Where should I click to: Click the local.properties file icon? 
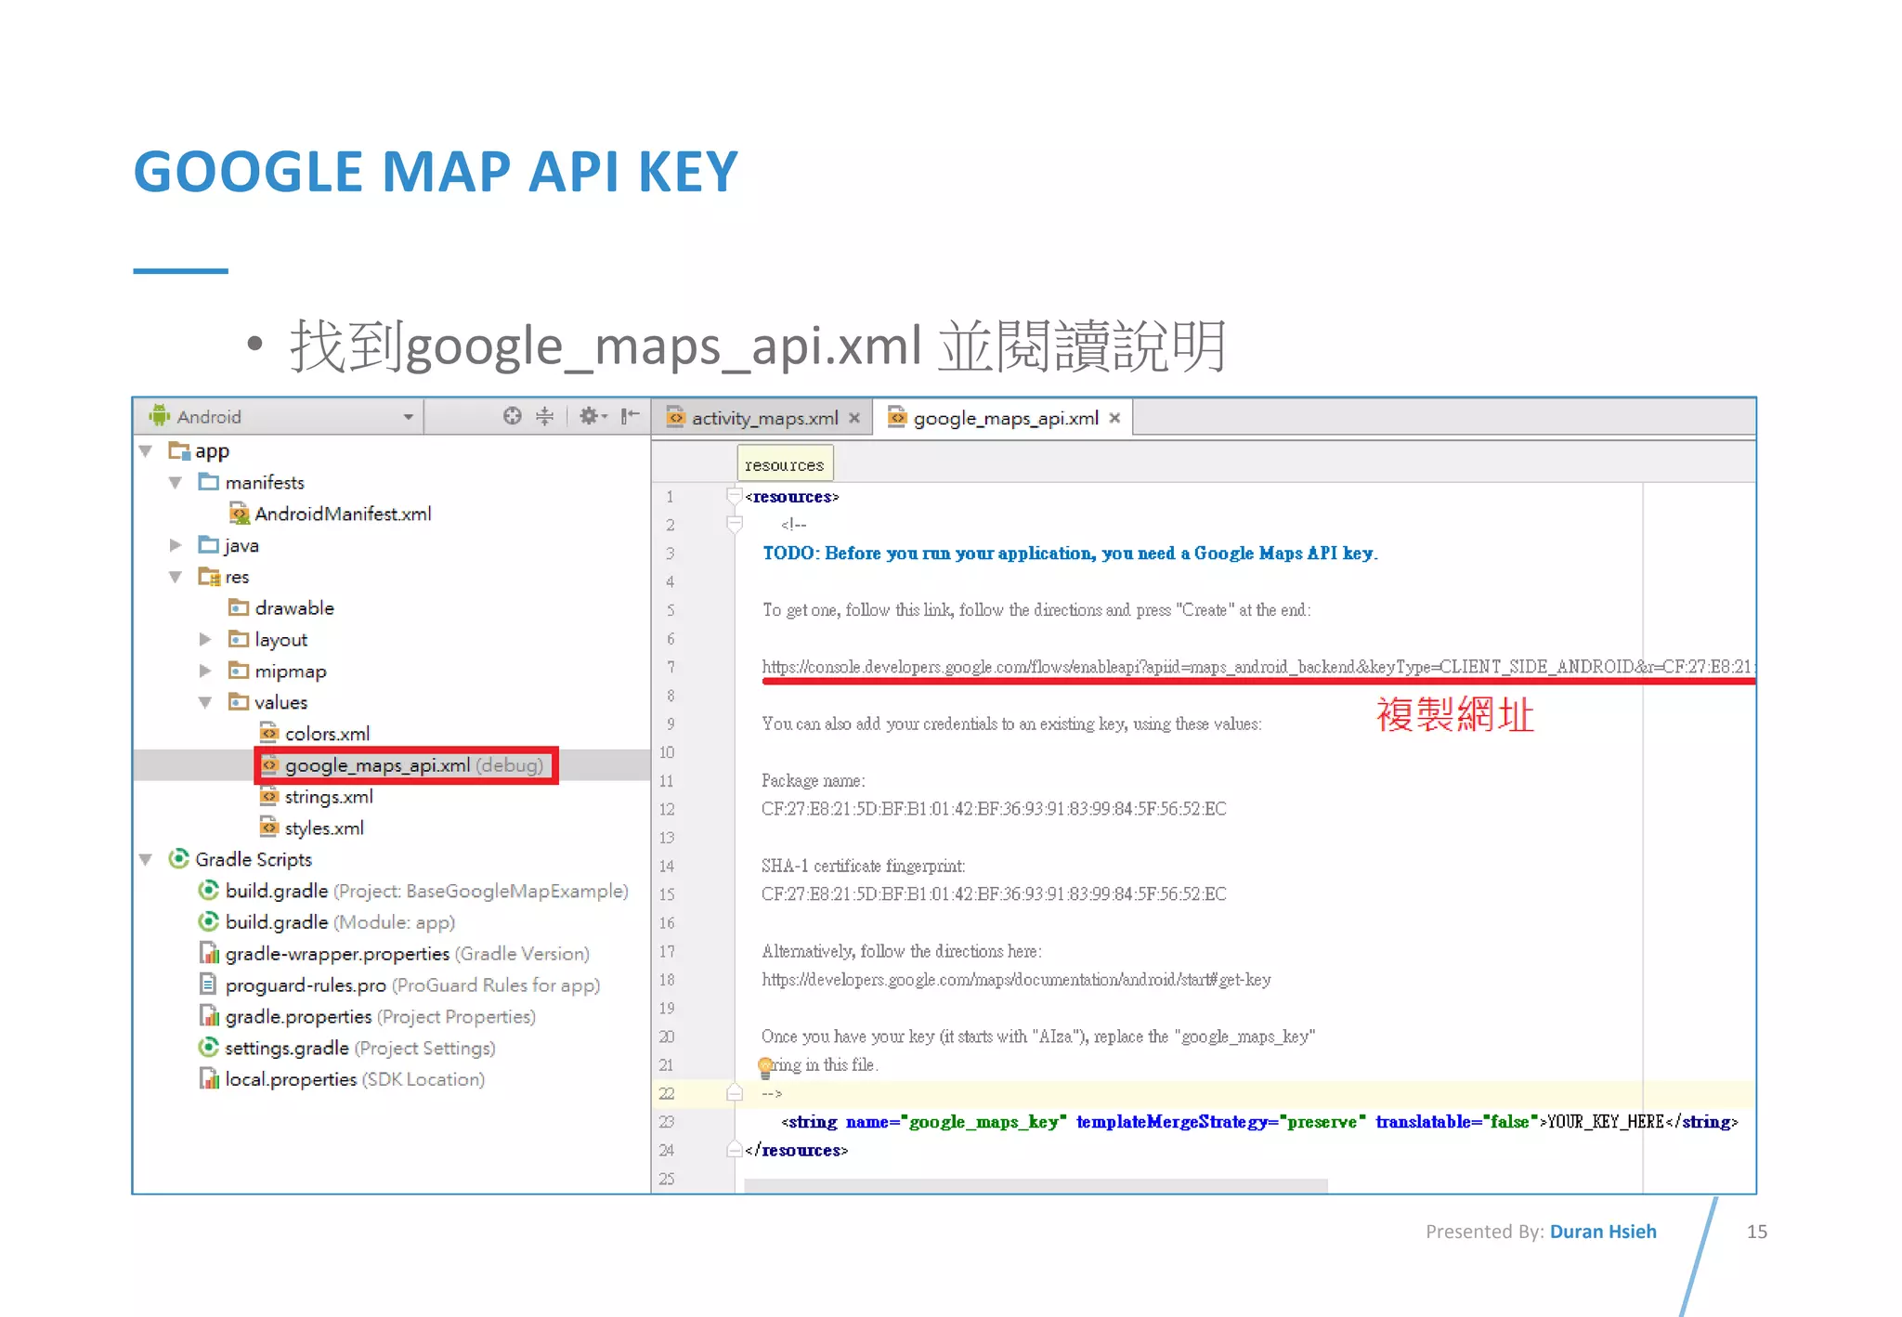coord(209,1079)
